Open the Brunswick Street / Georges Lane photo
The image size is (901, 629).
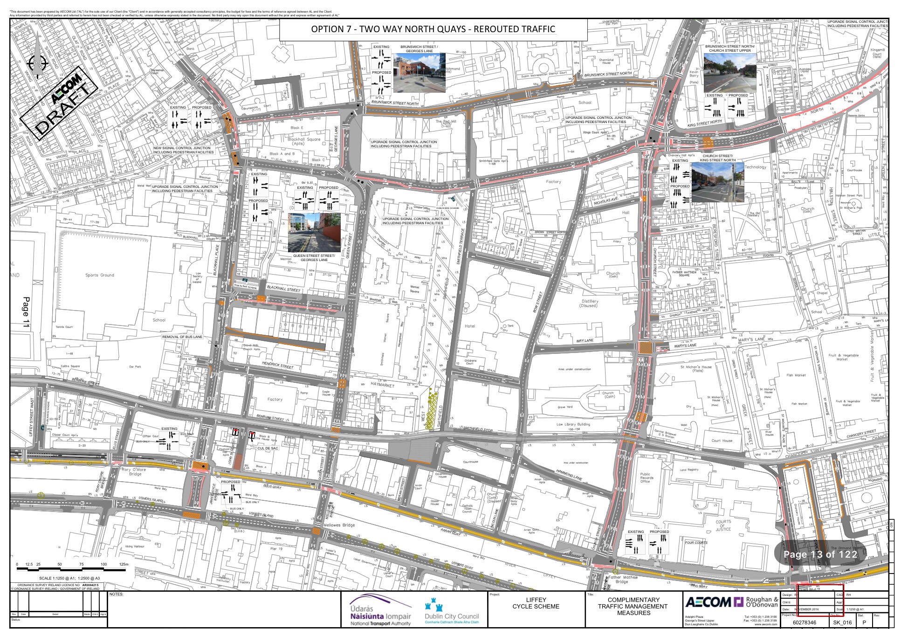coord(419,73)
